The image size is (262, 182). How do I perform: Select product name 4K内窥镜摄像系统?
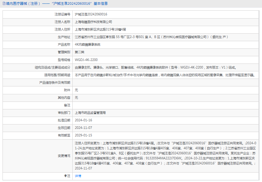(x=87, y=45)
